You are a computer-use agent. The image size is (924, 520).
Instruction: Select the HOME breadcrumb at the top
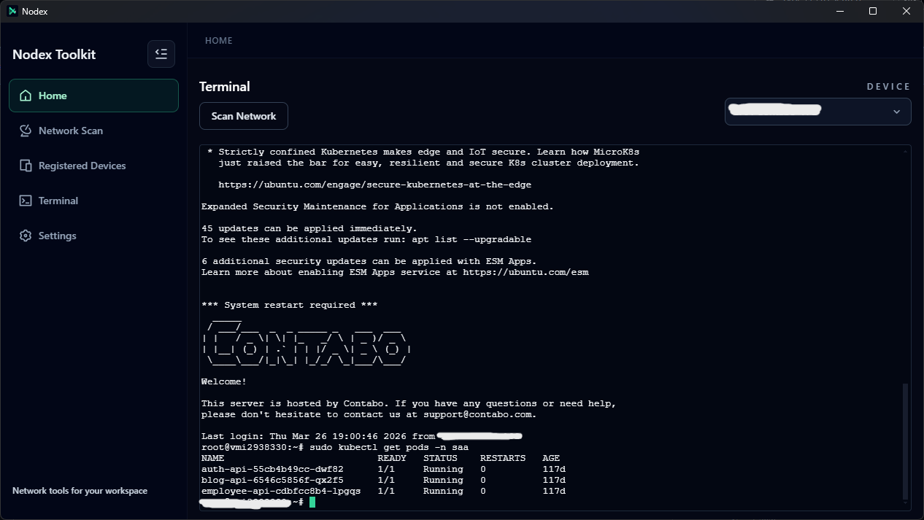click(218, 40)
